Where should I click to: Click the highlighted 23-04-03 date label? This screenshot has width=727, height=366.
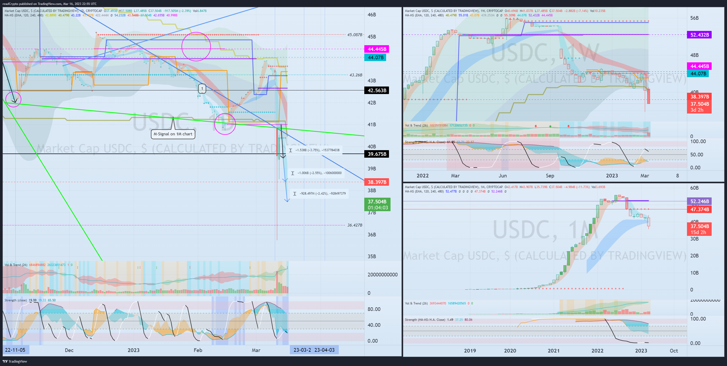pyautogui.click(x=324, y=350)
